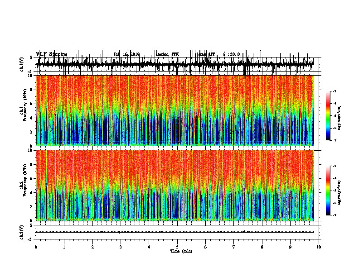Click the '4' kHz tick on ch.1 axis
Screen dimensions: 359x277
32,118
